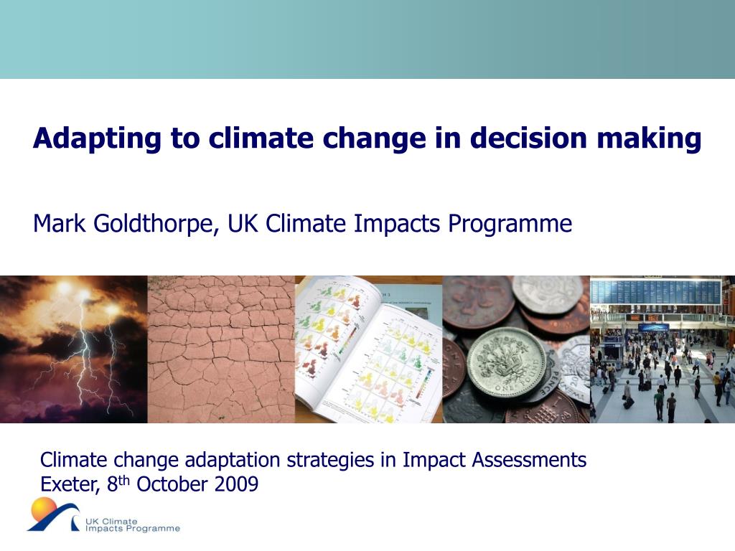Click the 'UK Climate Impacts Programme' logo text
The image size is (735, 551).
[132, 524]
